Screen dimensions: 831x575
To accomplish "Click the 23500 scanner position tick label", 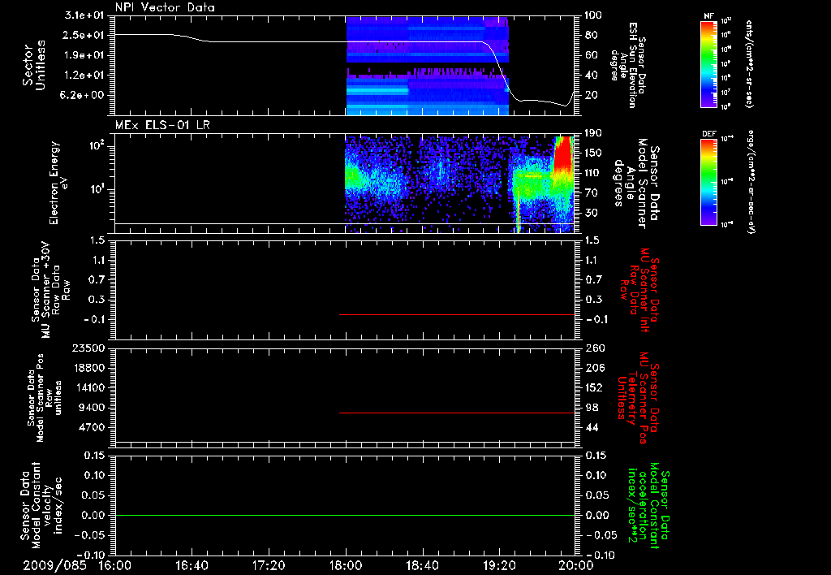I will coord(89,348).
